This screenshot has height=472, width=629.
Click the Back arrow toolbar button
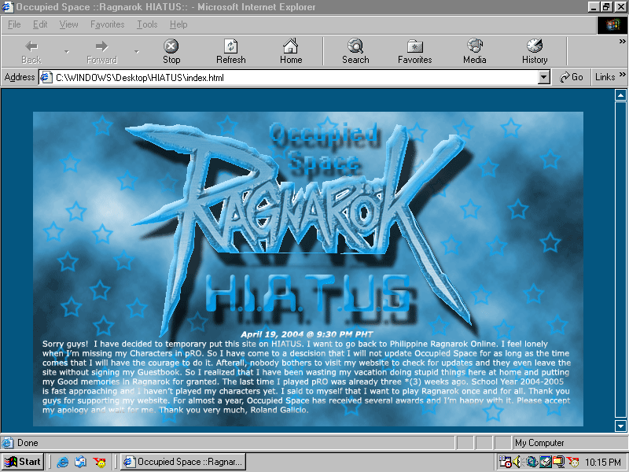(31, 52)
